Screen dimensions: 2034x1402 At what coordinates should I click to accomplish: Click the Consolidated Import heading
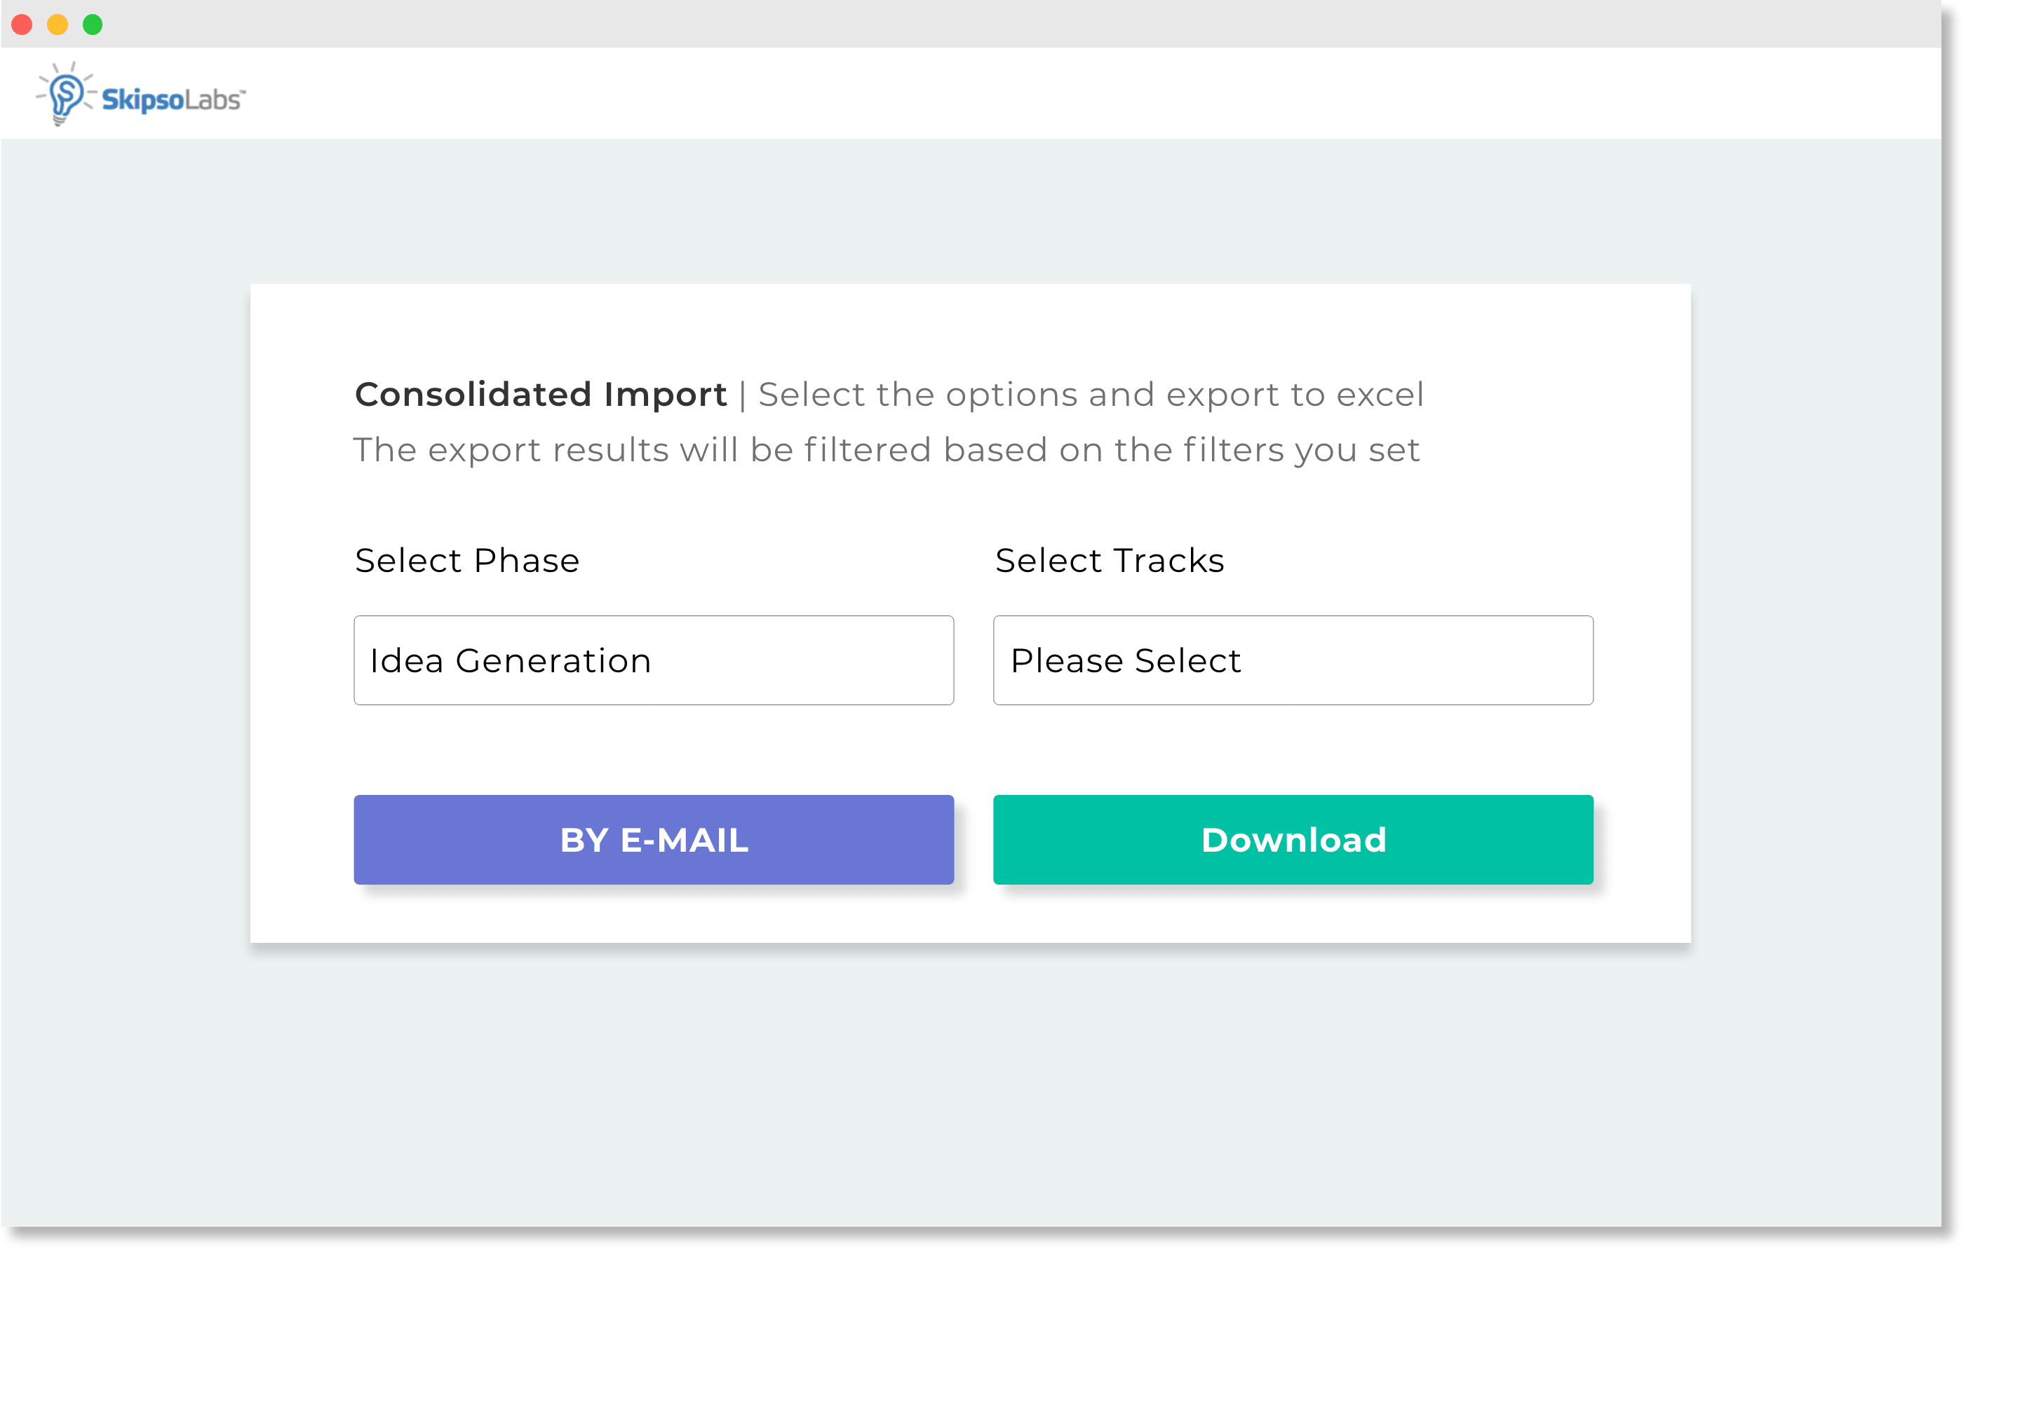pyautogui.click(x=541, y=395)
